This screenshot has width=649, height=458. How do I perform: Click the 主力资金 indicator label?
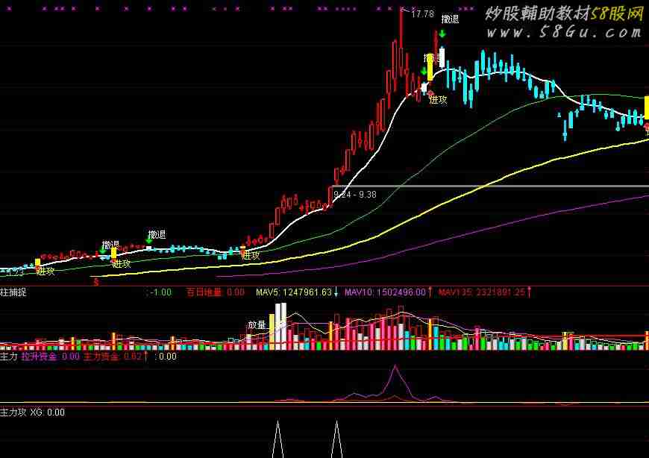pyautogui.click(x=101, y=357)
